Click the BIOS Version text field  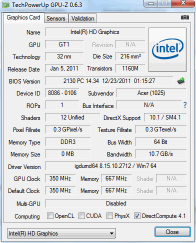(109, 81)
